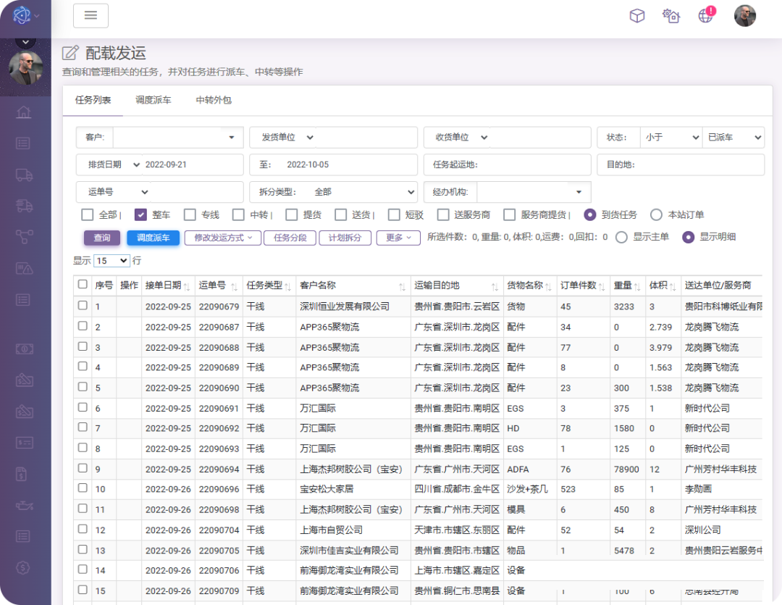Click the dollar coin icon in sidebar
The height and width of the screenshot is (605, 782).
(24, 567)
